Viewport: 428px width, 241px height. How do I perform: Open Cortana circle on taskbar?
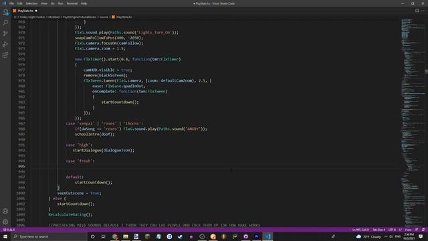tap(92, 236)
